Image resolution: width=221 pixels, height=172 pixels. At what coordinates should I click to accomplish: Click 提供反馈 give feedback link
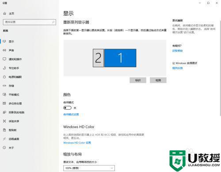[178, 68]
